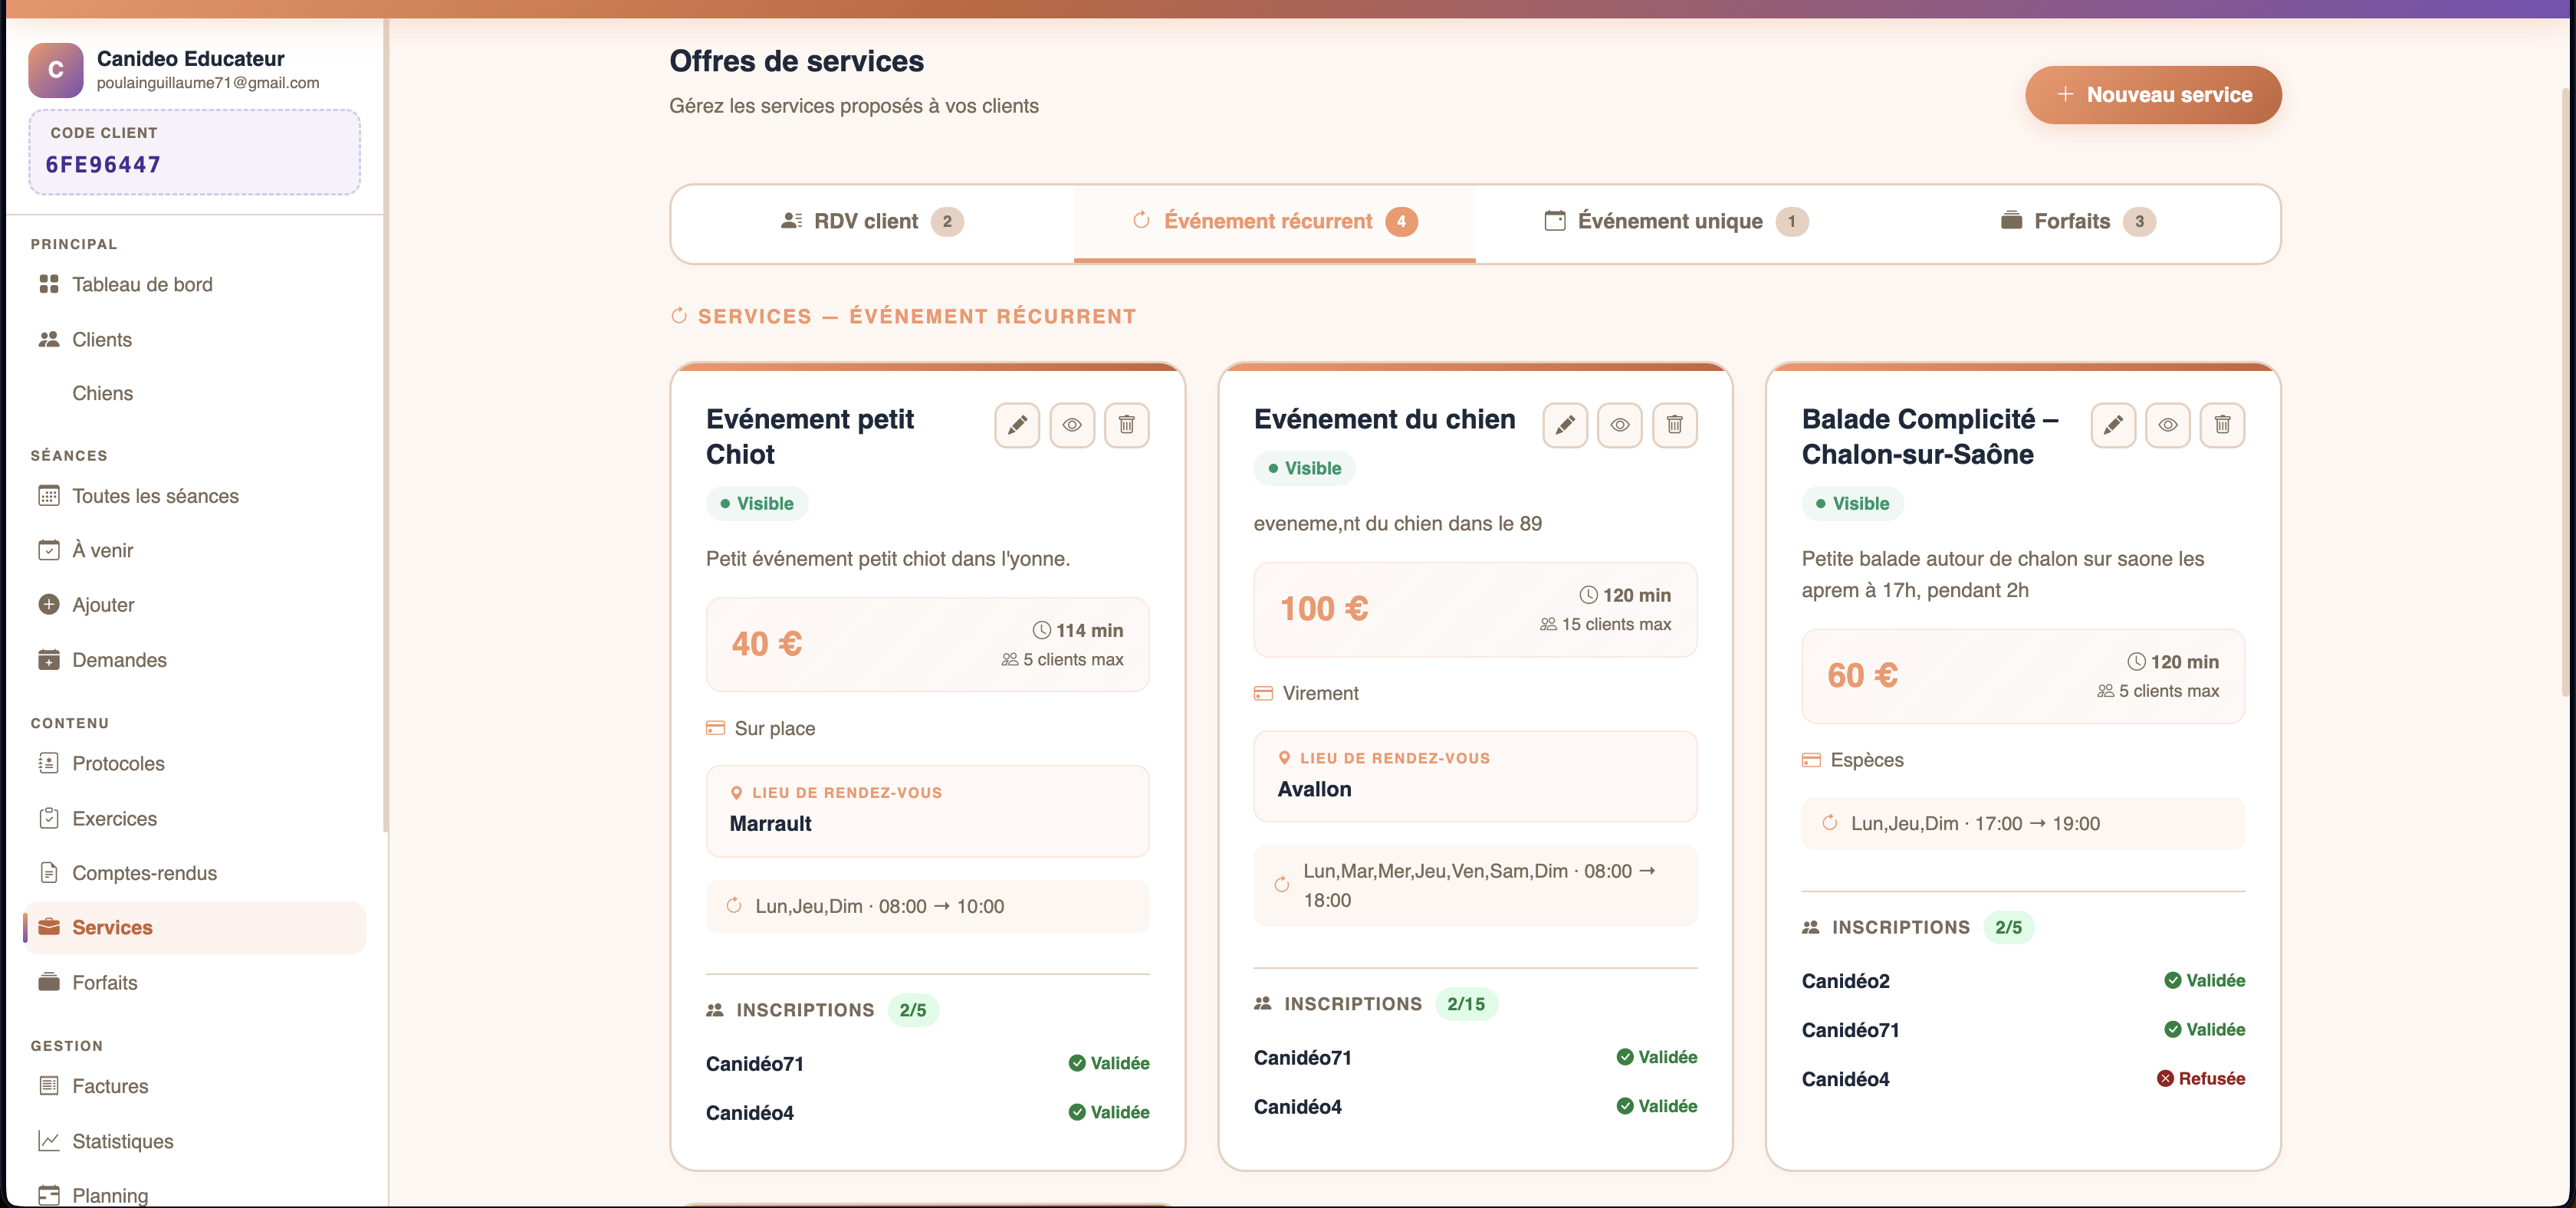Image resolution: width=2576 pixels, height=1208 pixels.
Task: Open Planning in the sidebar
Action: point(195,1195)
